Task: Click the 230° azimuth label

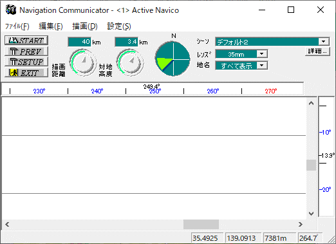Action: 39,91
